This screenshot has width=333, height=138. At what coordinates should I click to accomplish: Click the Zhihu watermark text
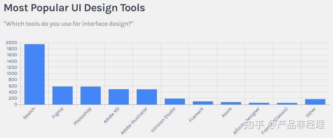coord(284,124)
